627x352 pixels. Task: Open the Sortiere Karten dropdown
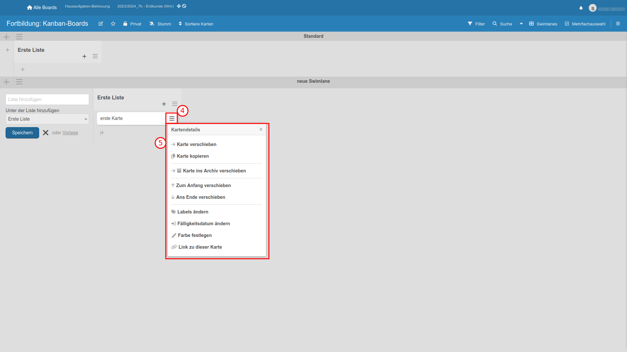tap(196, 24)
